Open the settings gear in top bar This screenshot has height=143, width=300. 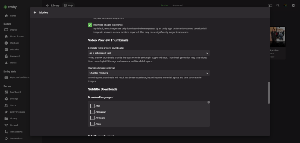click(x=293, y=5)
